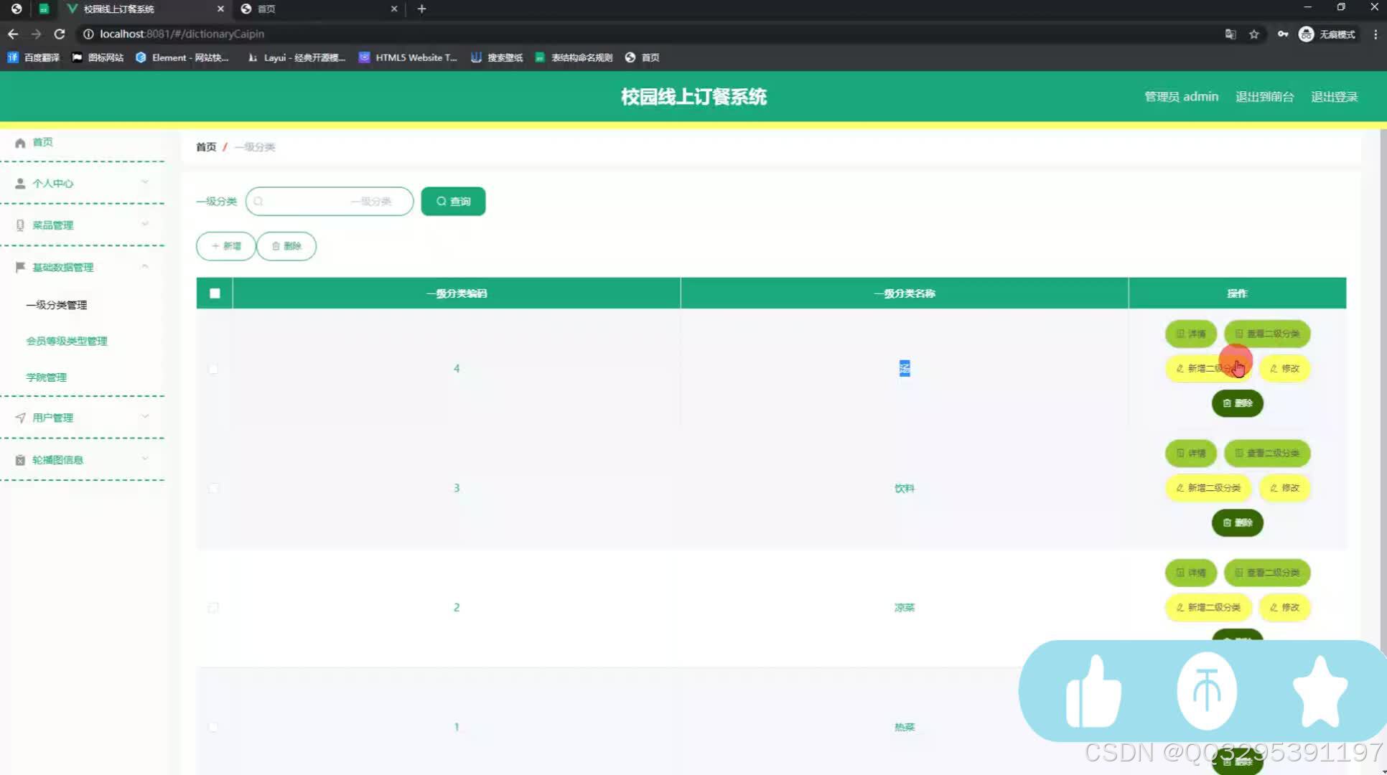Click the 基础数据管理 flag icon
The image size is (1387, 775).
(20, 267)
